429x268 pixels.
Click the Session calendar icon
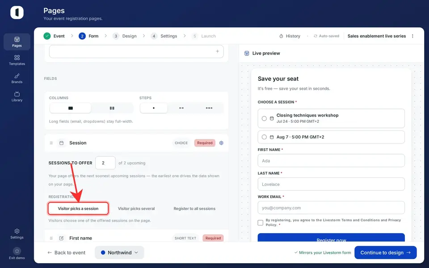coord(62,143)
